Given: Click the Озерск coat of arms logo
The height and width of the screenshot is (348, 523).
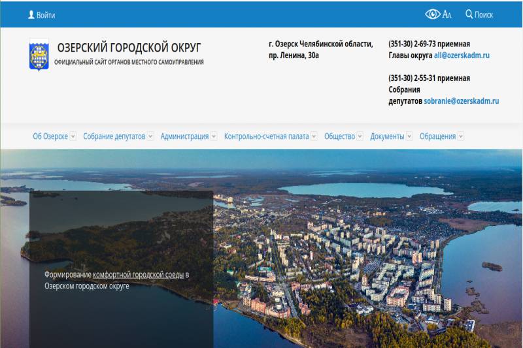Looking at the screenshot, I should tap(39, 55).
